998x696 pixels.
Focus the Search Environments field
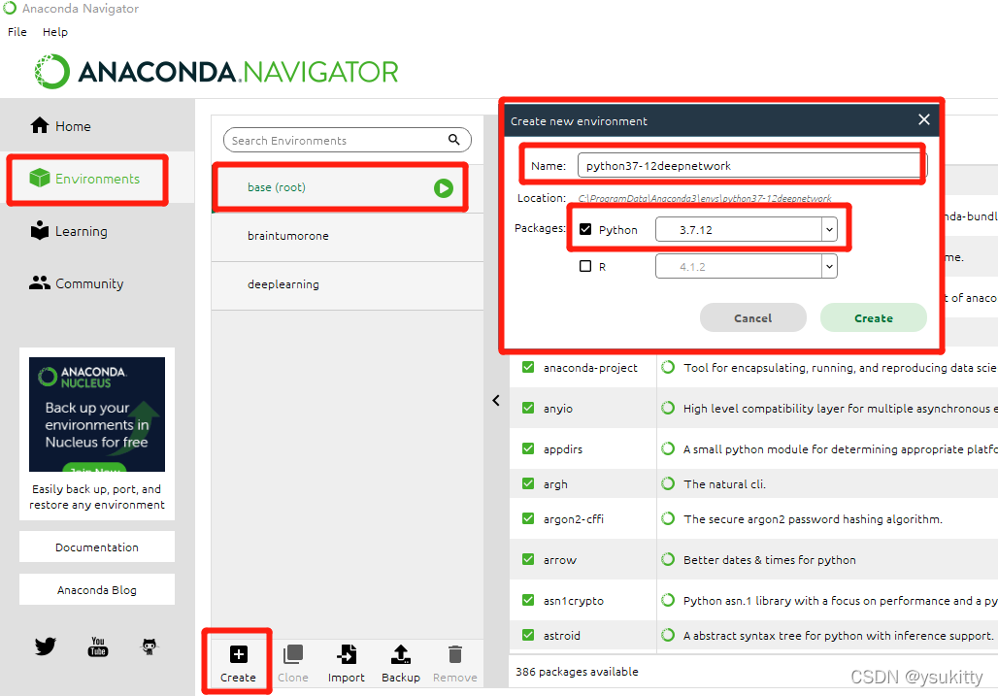[347, 140]
